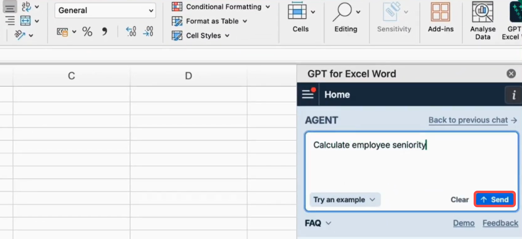Select column D header
The image size is (522, 239).
[188, 75]
